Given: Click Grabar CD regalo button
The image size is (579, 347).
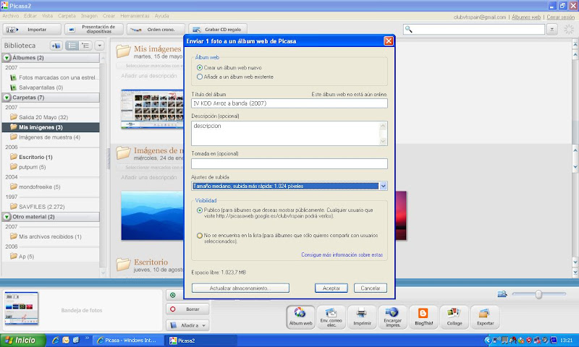Looking at the screenshot, I should point(218,30).
